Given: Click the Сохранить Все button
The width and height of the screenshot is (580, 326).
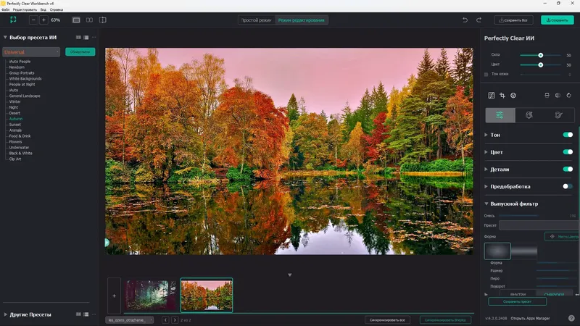Looking at the screenshot, I should point(513,20).
